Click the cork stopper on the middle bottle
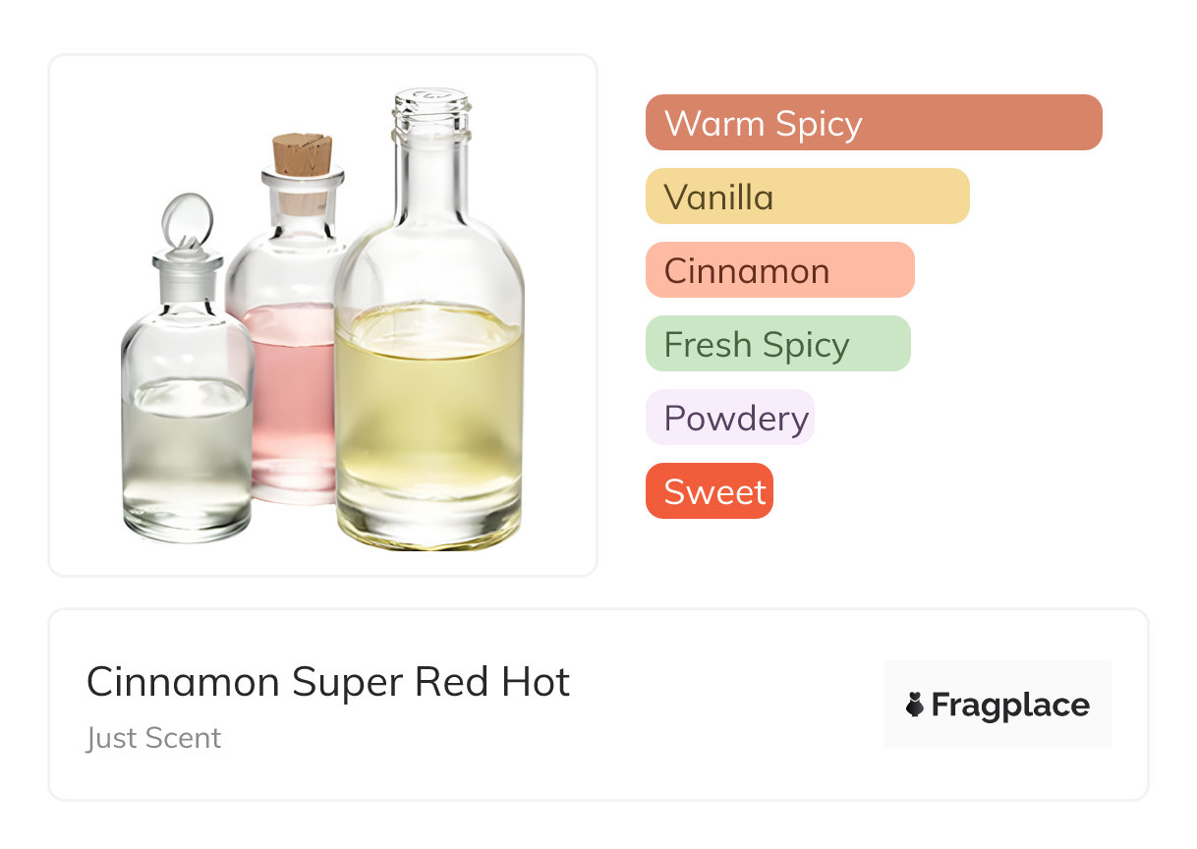 (x=302, y=155)
